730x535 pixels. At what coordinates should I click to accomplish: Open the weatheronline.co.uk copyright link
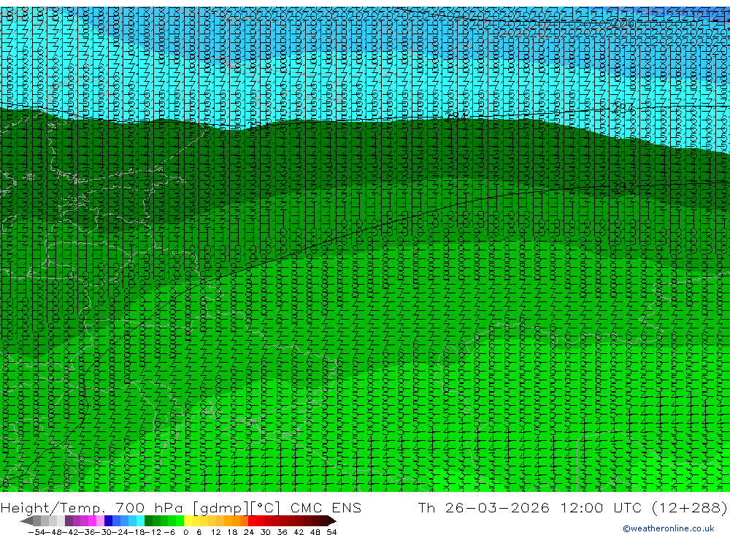[x=668, y=528]
